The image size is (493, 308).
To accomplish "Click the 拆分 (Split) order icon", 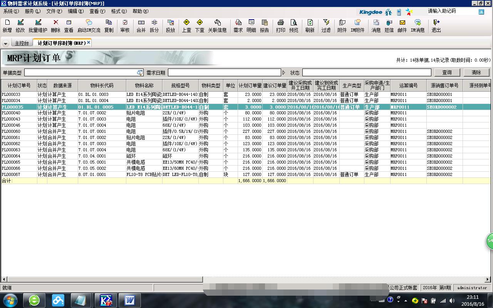I will [x=154, y=25].
